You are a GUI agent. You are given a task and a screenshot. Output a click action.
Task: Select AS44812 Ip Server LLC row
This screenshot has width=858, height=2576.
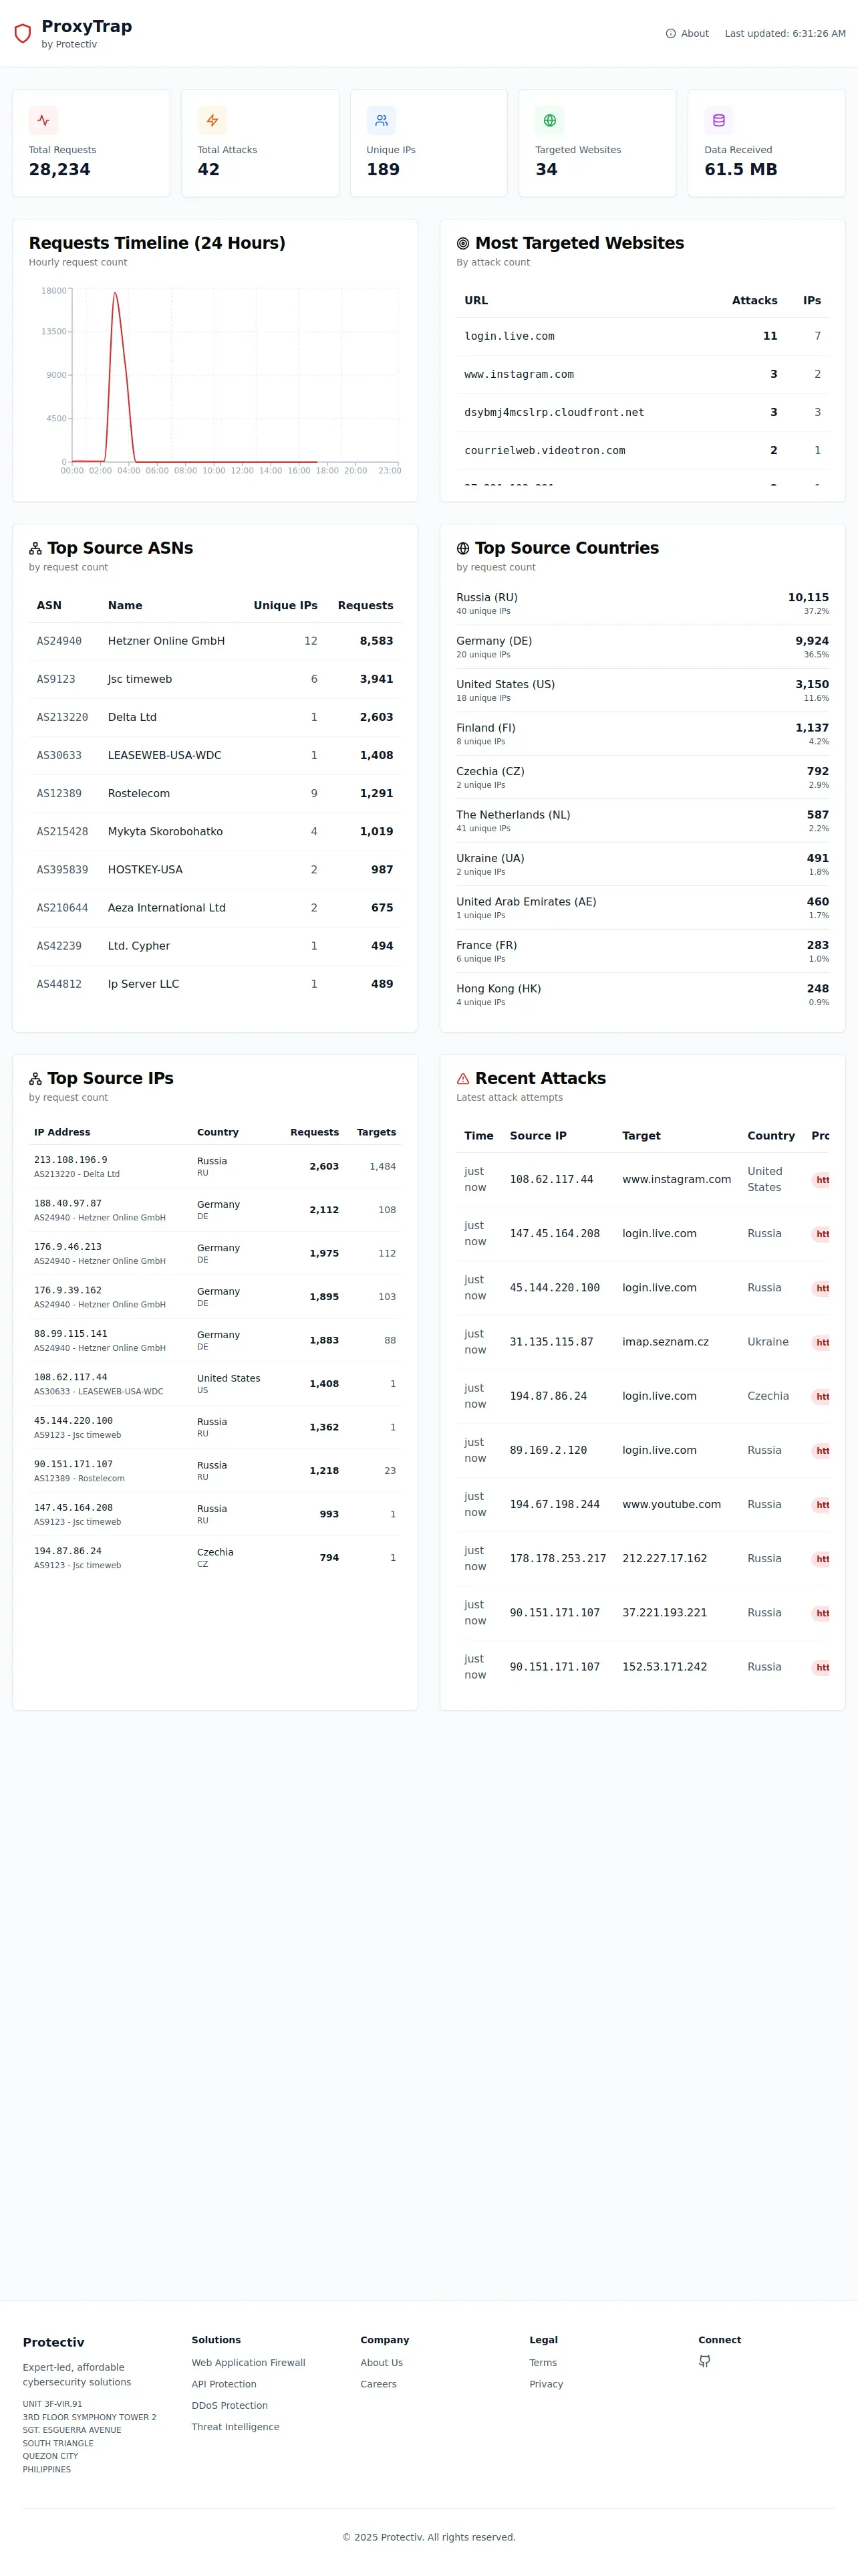coord(214,983)
